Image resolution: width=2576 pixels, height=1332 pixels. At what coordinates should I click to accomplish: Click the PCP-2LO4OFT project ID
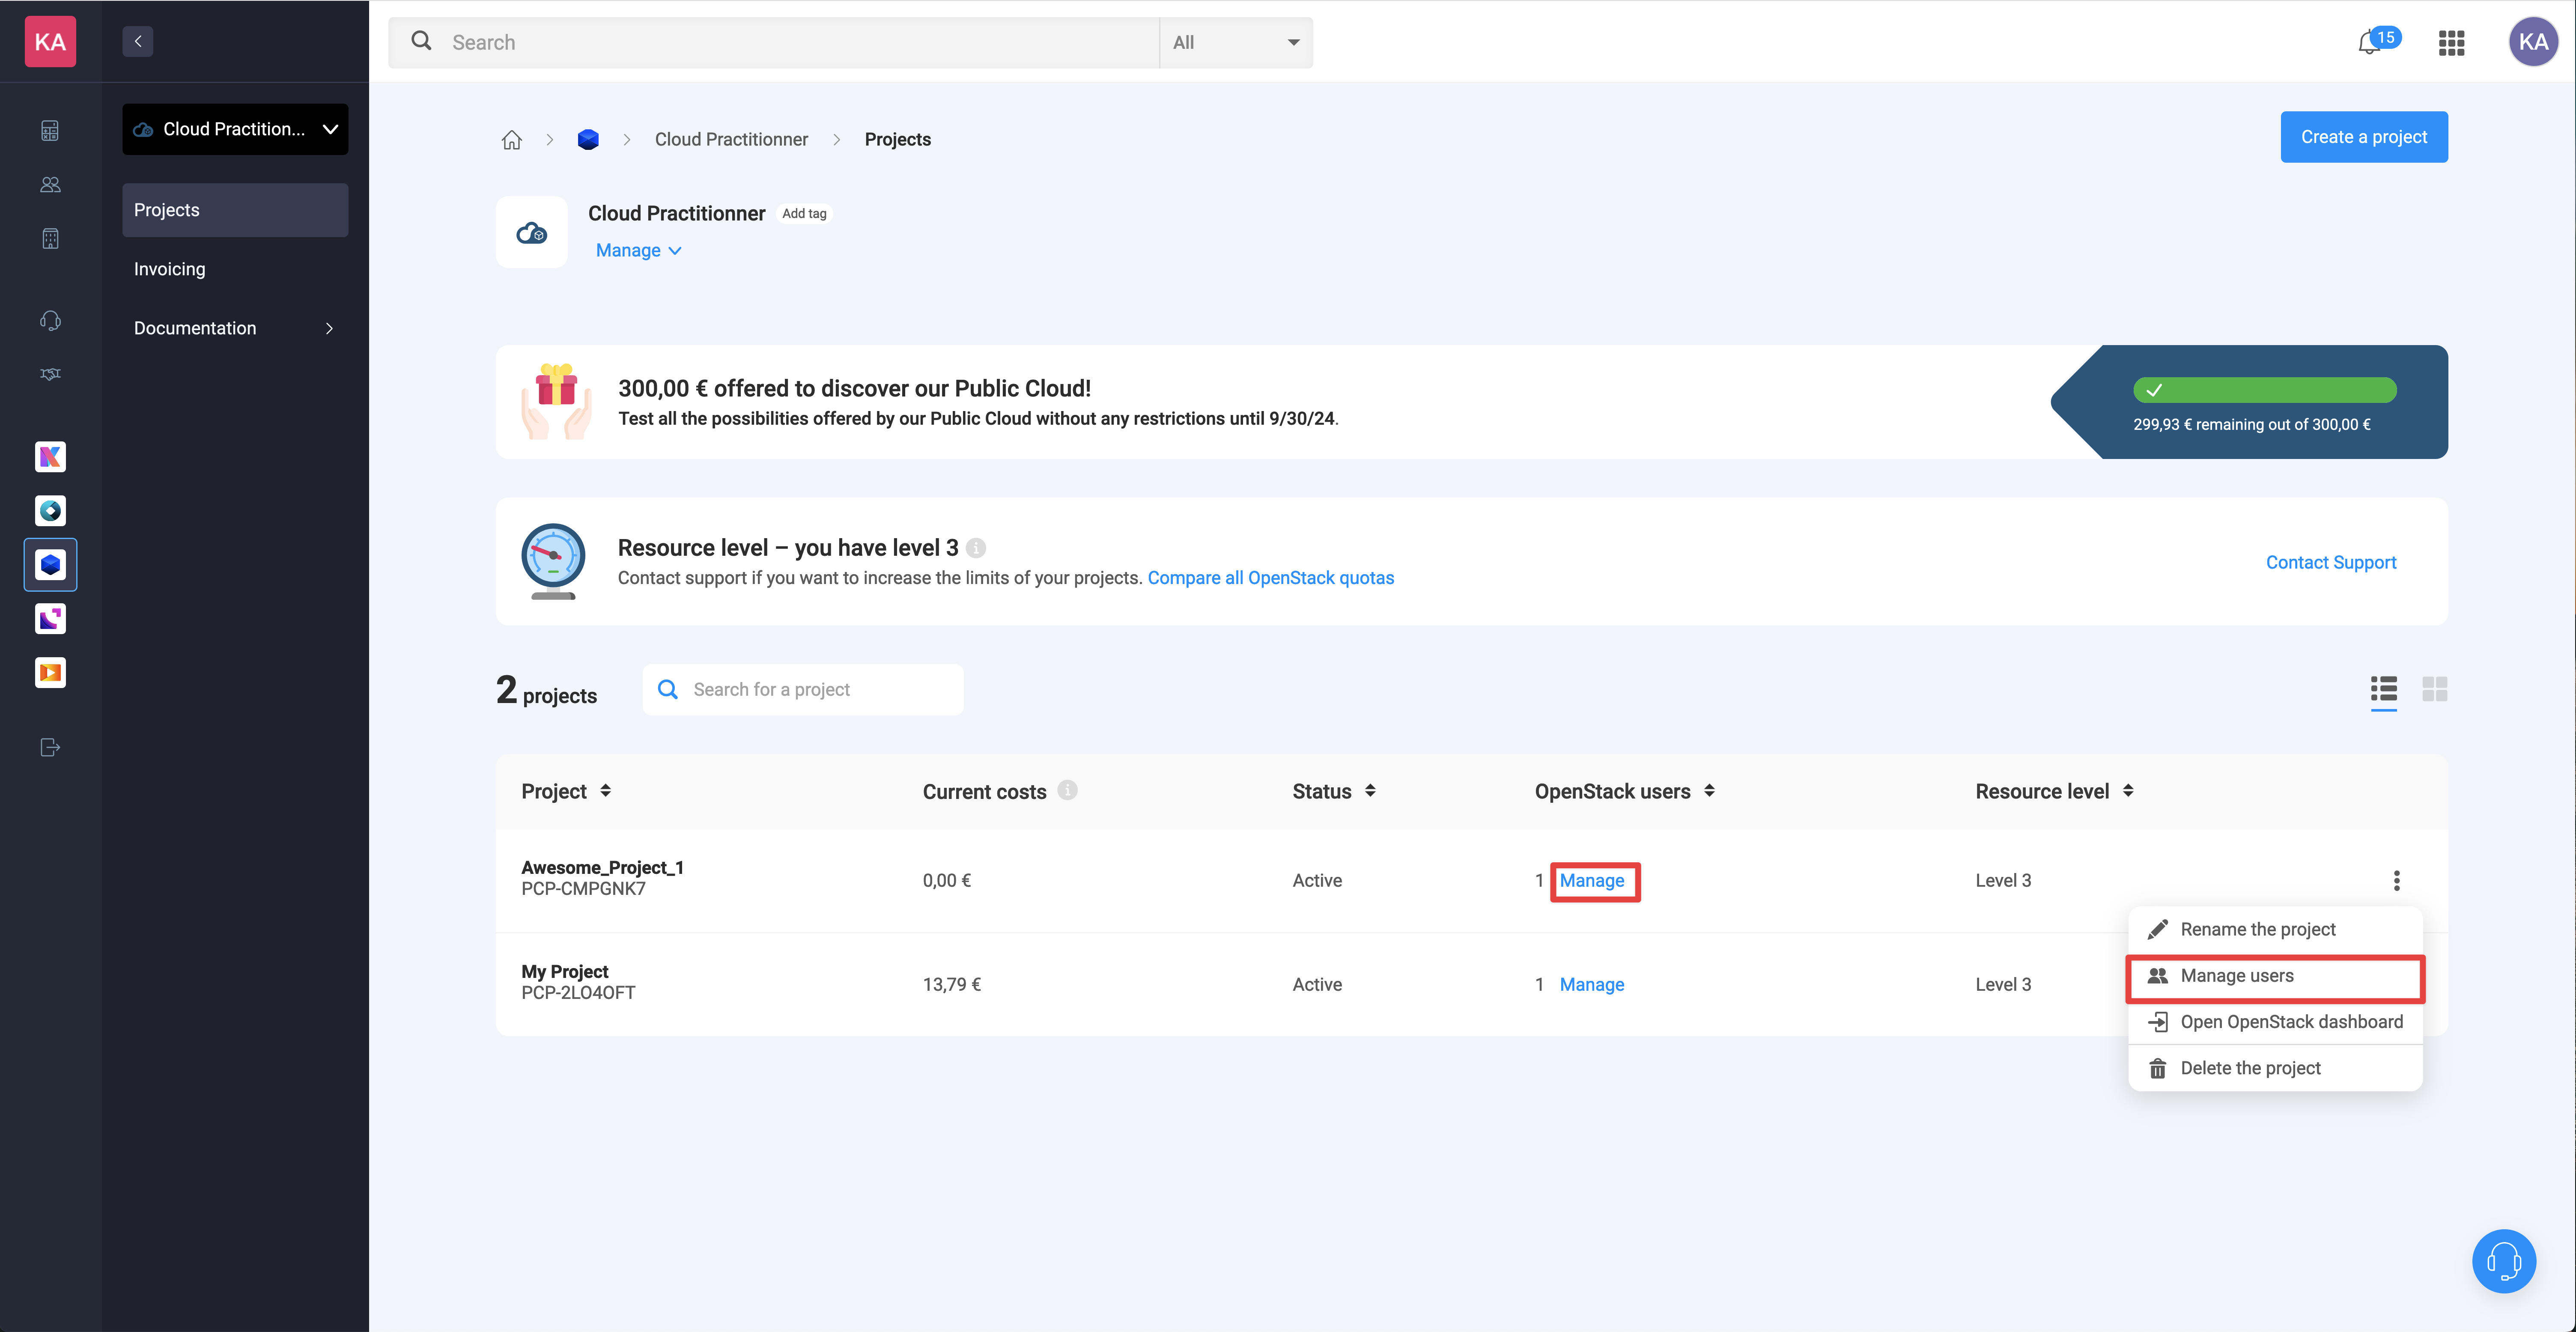pyautogui.click(x=578, y=993)
